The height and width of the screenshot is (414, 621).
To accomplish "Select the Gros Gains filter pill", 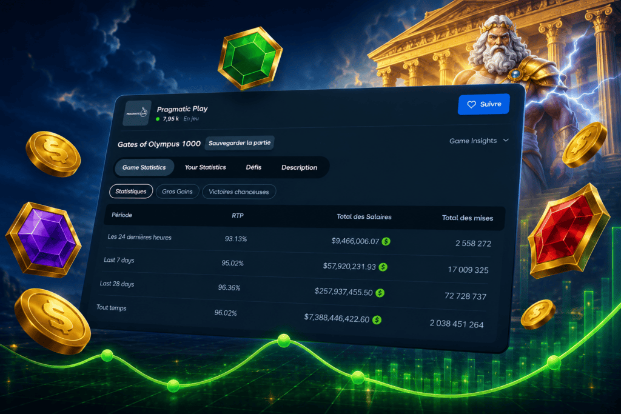I will pyautogui.click(x=177, y=192).
